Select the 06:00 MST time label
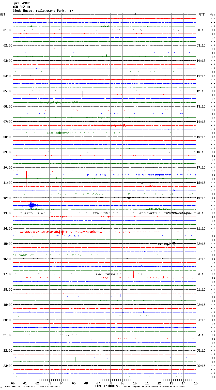216x390 pixels. coord(8,107)
